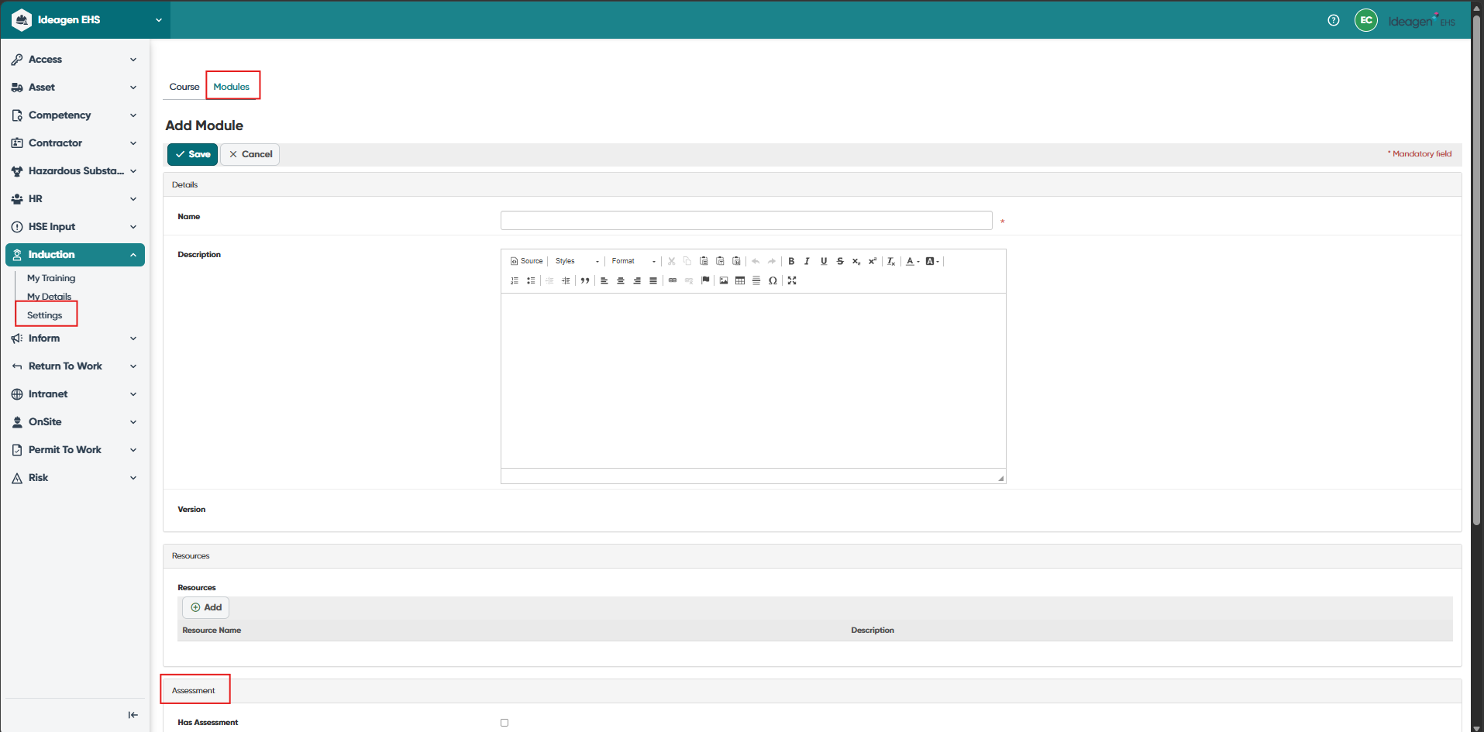The image size is (1484, 732).
Task: Open the background color picker
Action: pos(932,261)
